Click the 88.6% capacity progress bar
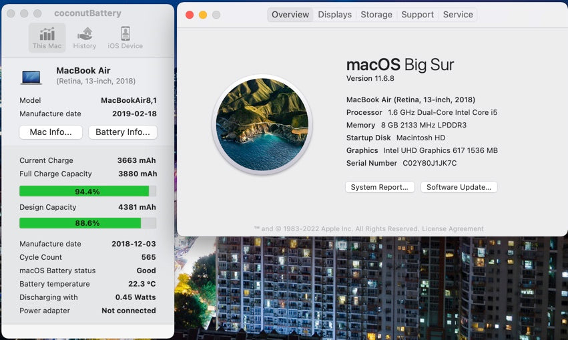Viewport: 568px width, 340px height. pyautogui.click(x=87, y=223)
